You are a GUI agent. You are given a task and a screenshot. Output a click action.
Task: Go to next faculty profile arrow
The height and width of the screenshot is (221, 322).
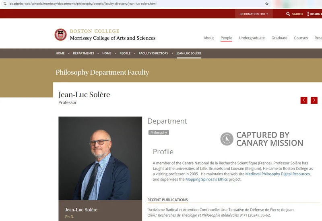pyautogui.click(x=314, y=100)
